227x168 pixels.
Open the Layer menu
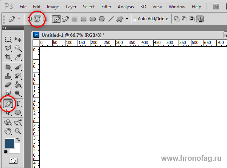pos(71,7)
